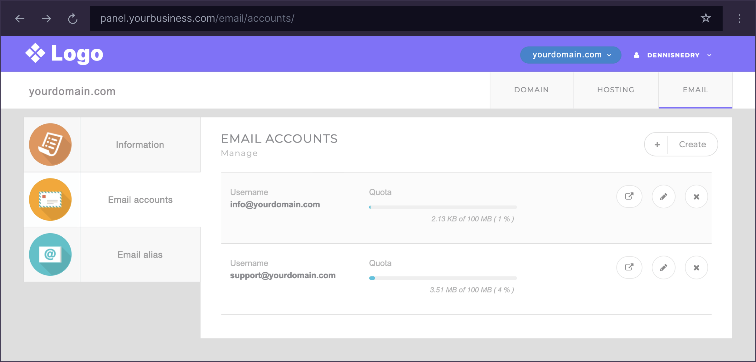Switch to the DOMAIN tab
Viewport: 756px width, 362px height.
coord(531,90)
